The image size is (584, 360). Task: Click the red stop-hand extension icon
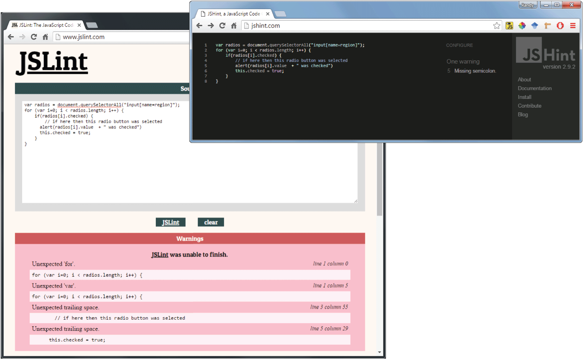pyautogui.click(x=560, y=26)
